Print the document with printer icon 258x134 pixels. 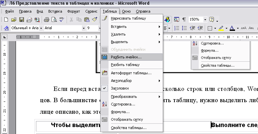pos(47,20)
